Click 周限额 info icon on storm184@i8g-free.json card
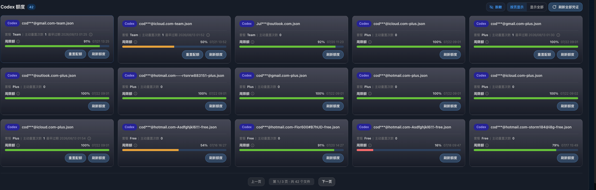 pos(487,145)
